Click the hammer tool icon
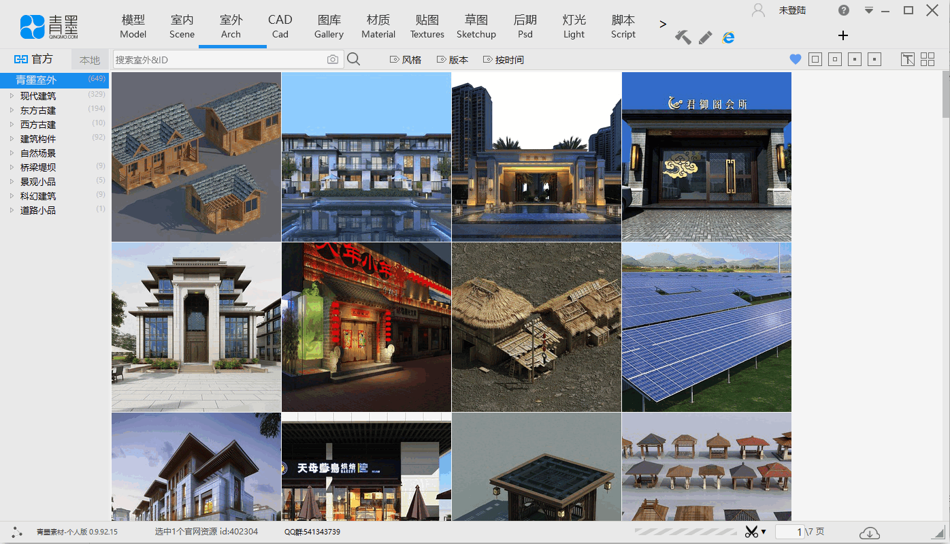Screen dimensions: 950x544 (683, 37)
